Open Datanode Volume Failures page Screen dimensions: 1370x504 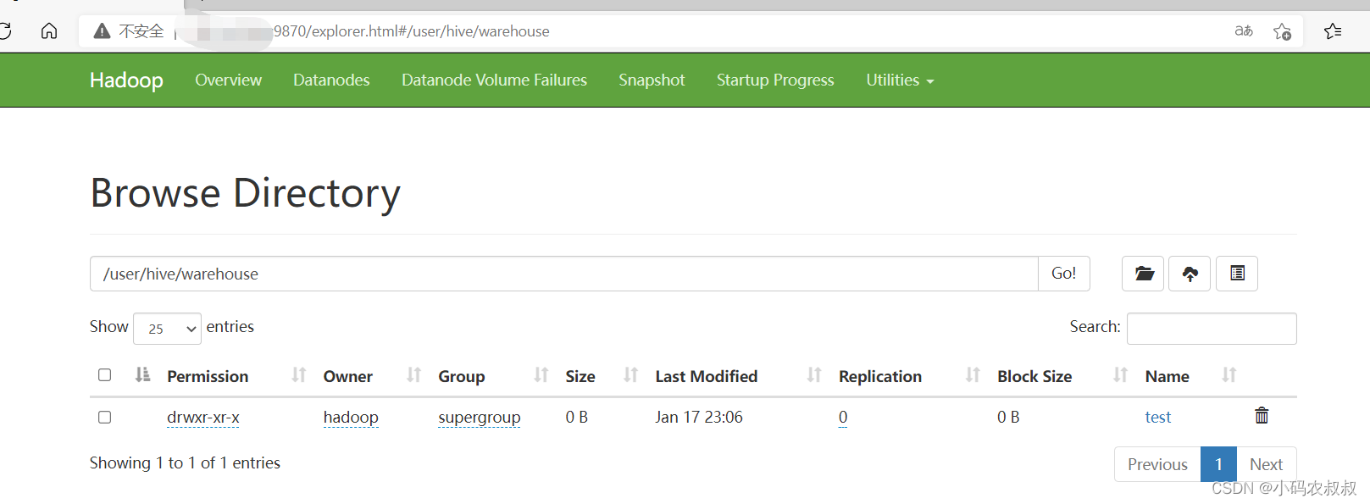(494, 80)
